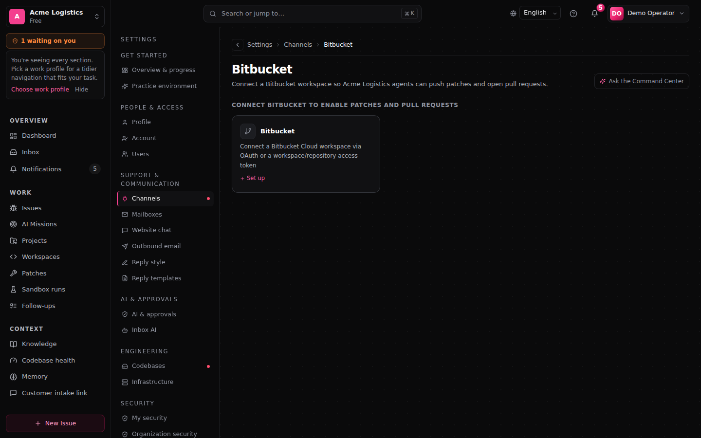Open Profile settings

click(165, 122)
